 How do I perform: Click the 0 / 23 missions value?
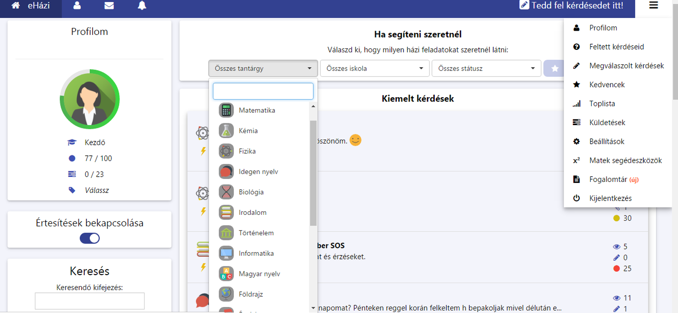[94, 174]
